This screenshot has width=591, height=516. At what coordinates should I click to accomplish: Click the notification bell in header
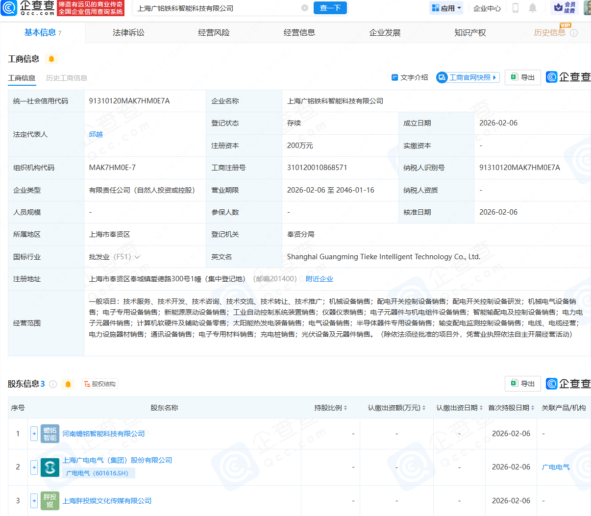click(x=533, y=8)
